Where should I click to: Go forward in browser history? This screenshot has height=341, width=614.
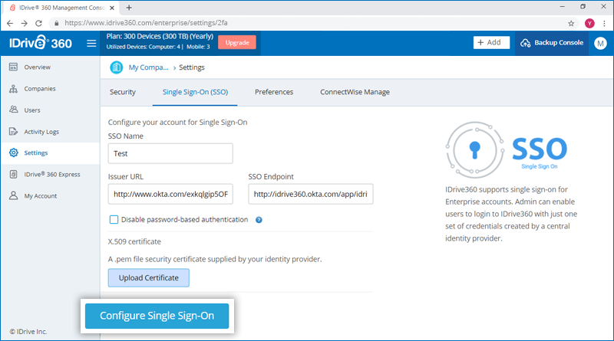point(25,24)
